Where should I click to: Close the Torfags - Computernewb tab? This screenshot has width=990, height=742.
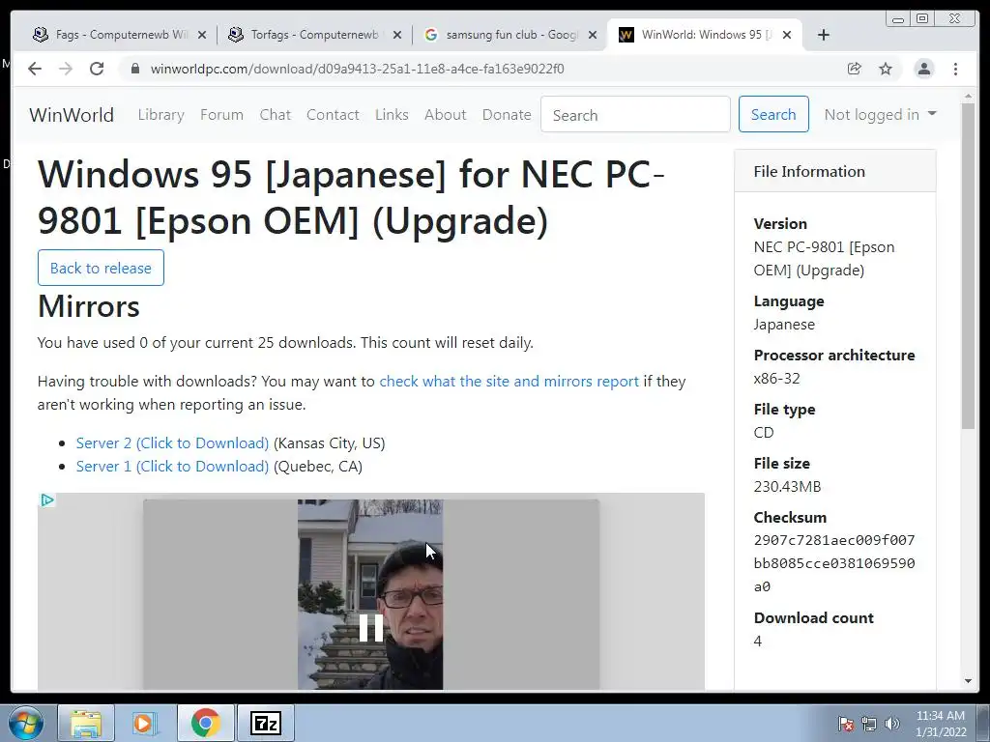397,35
